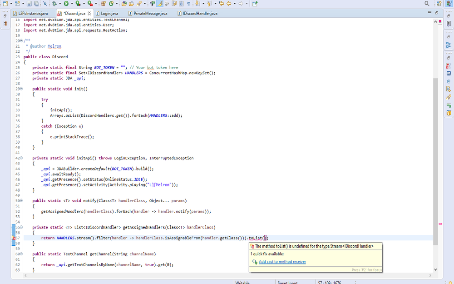Switch to the Login.java tab

point(109,14)
